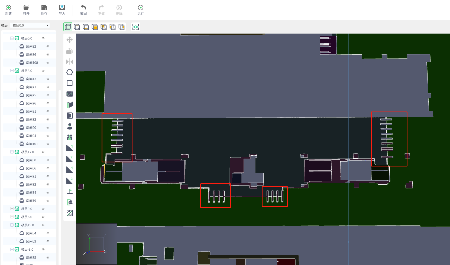
Task: Click the Import (导入) button
Action: coord(62,10)
